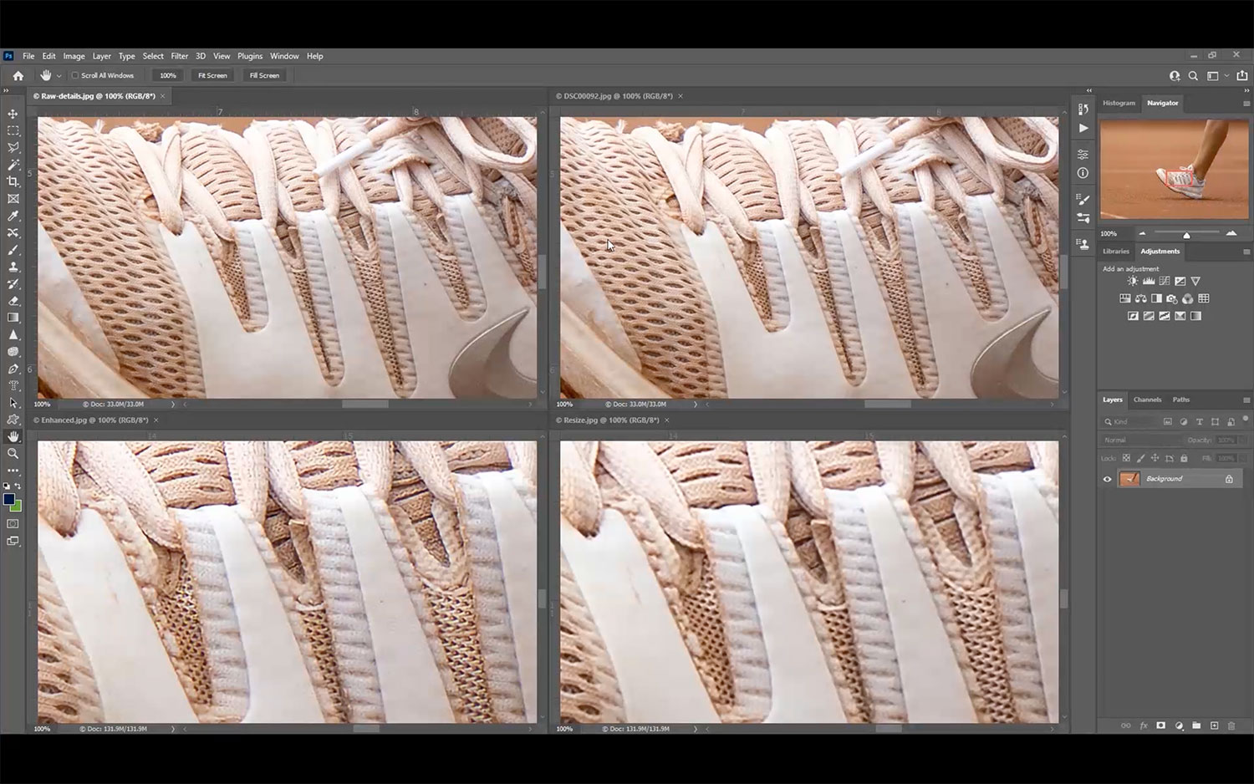Image resolution: width=1254 pixels, height=784 pixels.
Task: Click the foreground color swatch
Action: (x=9, y=499)
